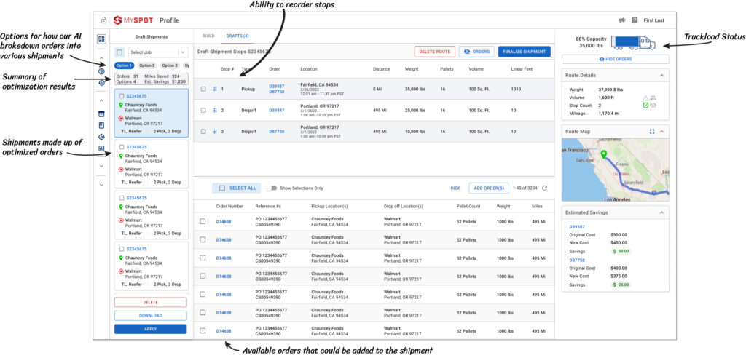Image resolution: width=746 pixels, height=358 pixels.
Task: Toggle Show Selections Only switch
Action: (272, 188)
